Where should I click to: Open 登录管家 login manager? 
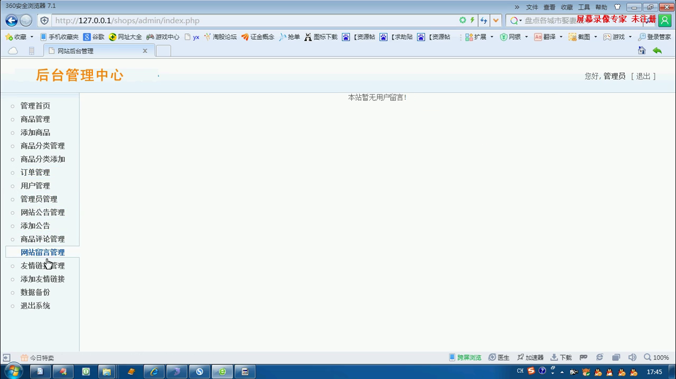[654, 37]
